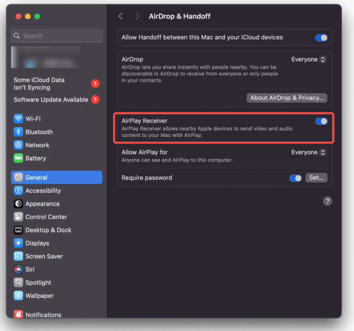Image resolution: width=354 pixels, height=331 pixels.
Task: Click the Search field in sidebar
Action: [57, 36]
